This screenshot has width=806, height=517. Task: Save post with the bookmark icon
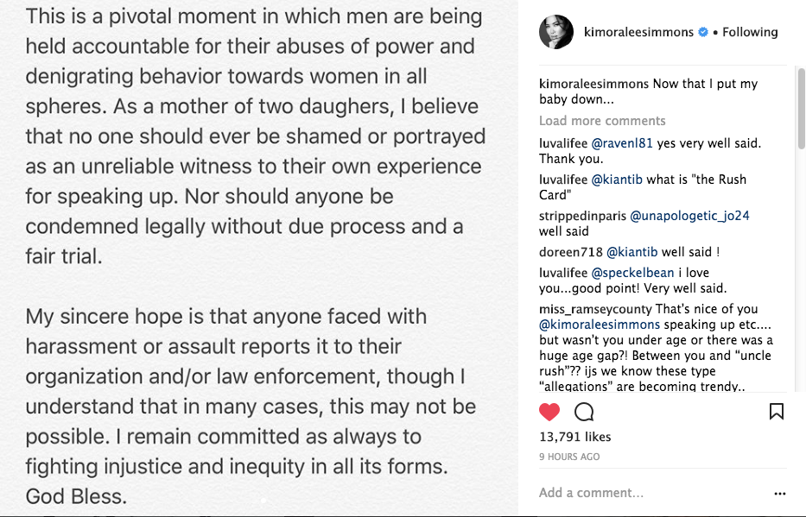coord(776,412)
